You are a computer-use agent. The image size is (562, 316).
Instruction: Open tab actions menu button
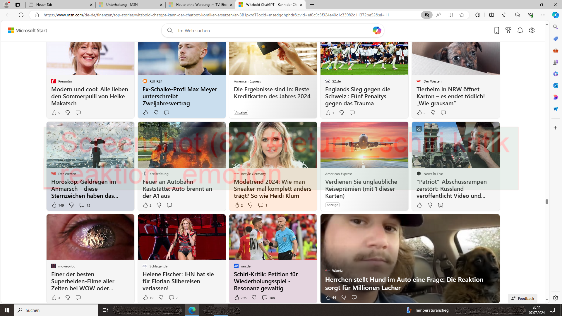pyautogui.click(x=18, y=5)
